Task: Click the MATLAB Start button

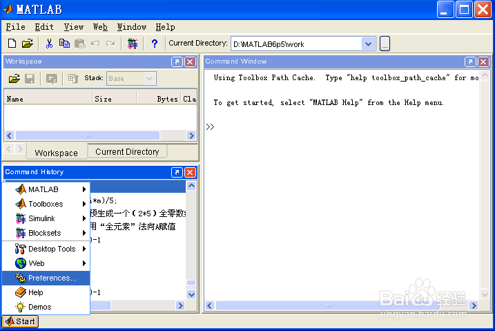Action: pos(20,321)
